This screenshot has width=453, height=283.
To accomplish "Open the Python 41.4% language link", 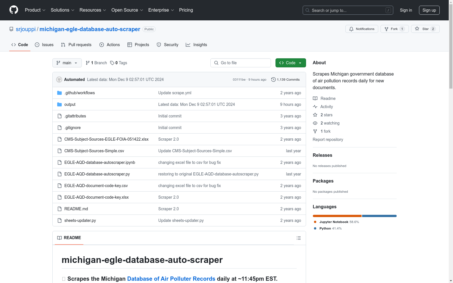I will tap(328, 228).
